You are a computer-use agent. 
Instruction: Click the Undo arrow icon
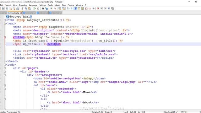pyautogui.click(x=34, y=8)
